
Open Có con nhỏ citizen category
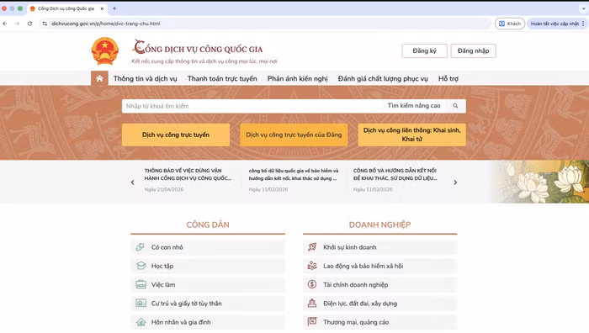tap(208, 247)
